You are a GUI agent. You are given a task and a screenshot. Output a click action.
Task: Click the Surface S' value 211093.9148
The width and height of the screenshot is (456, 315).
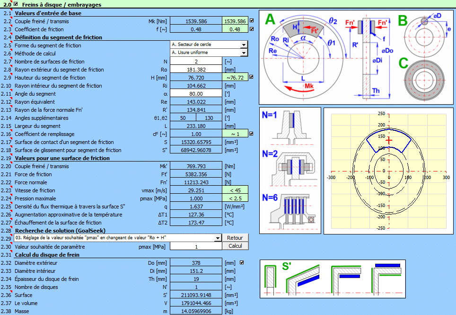(x=196, y=295)
